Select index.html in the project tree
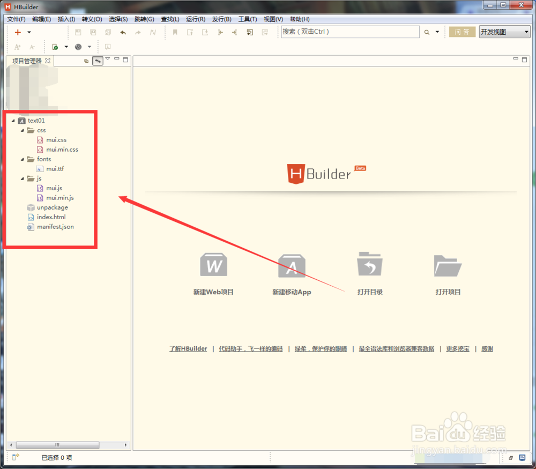 [x=51, y=217]
